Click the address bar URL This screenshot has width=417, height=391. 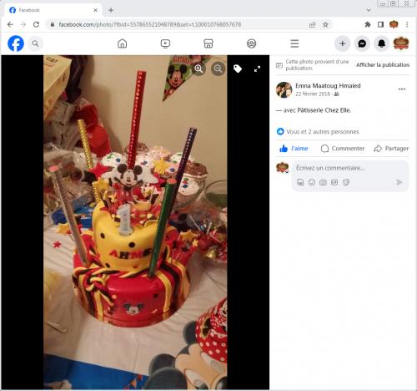point(149,24)
